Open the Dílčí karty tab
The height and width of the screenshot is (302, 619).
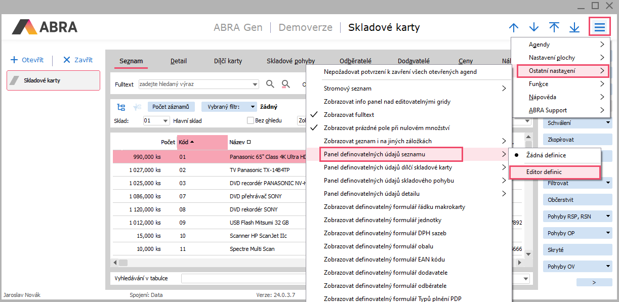tap(228, 61)
